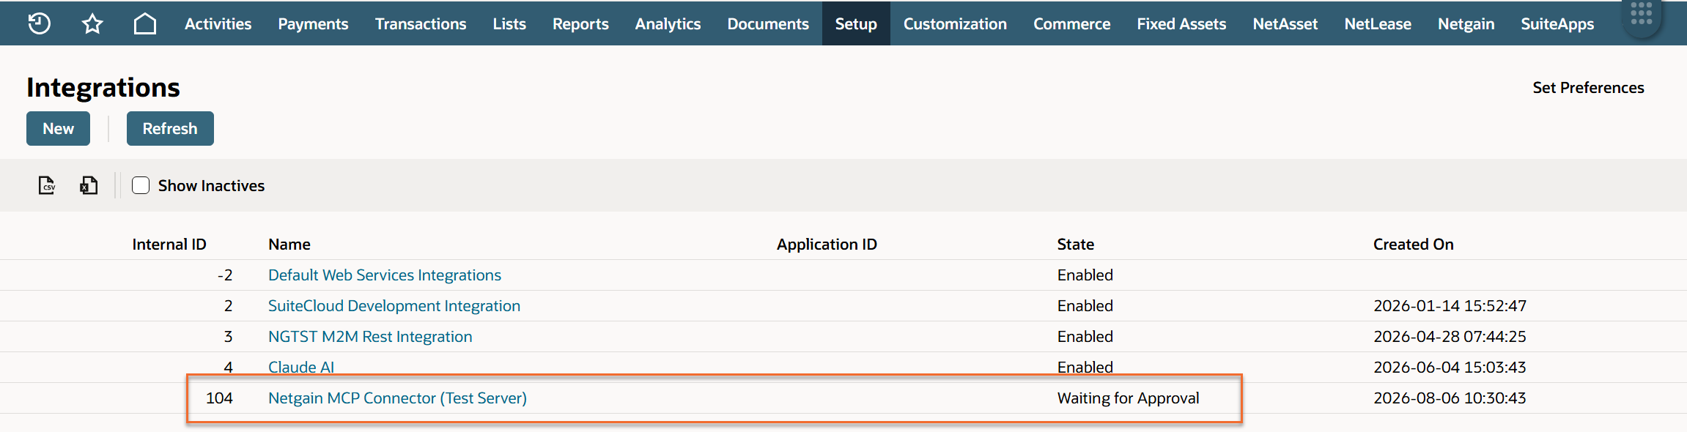Open the Recent Records history icon
Image resolution: width=1687 pixels, height=432 pixels.
[39, 23]
